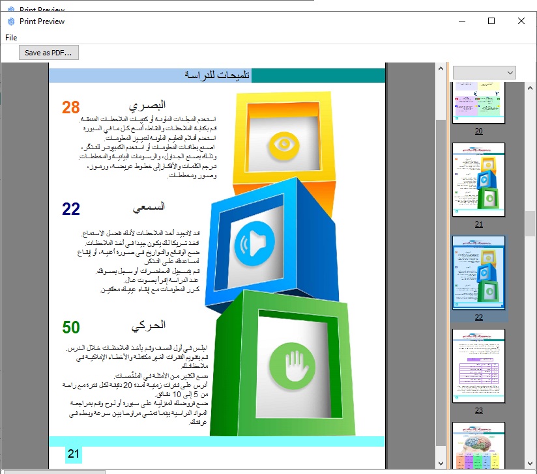This screenshot has height=474, width=537.
Task: Click the page number 21 footer
Action: point(73,454)
